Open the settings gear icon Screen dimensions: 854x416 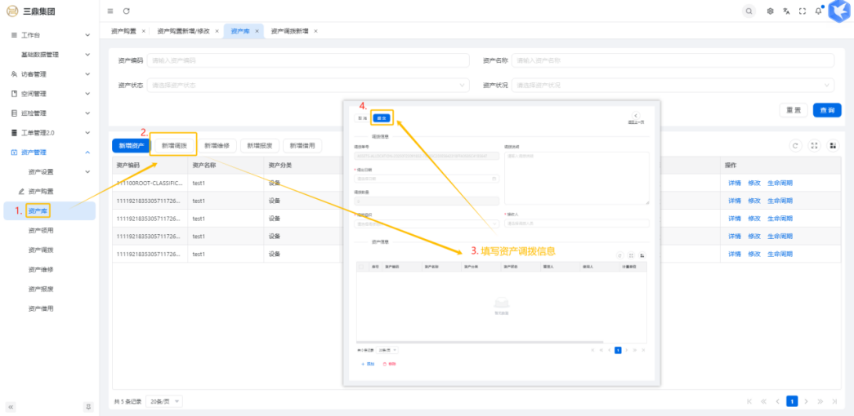[x=770, y=11]
